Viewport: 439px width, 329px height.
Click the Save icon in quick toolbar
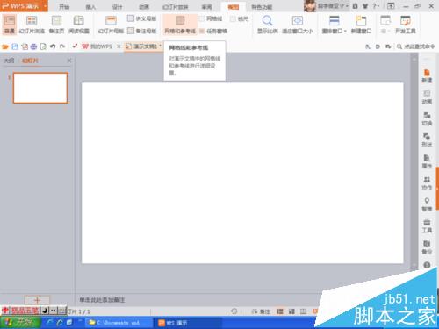15,46
